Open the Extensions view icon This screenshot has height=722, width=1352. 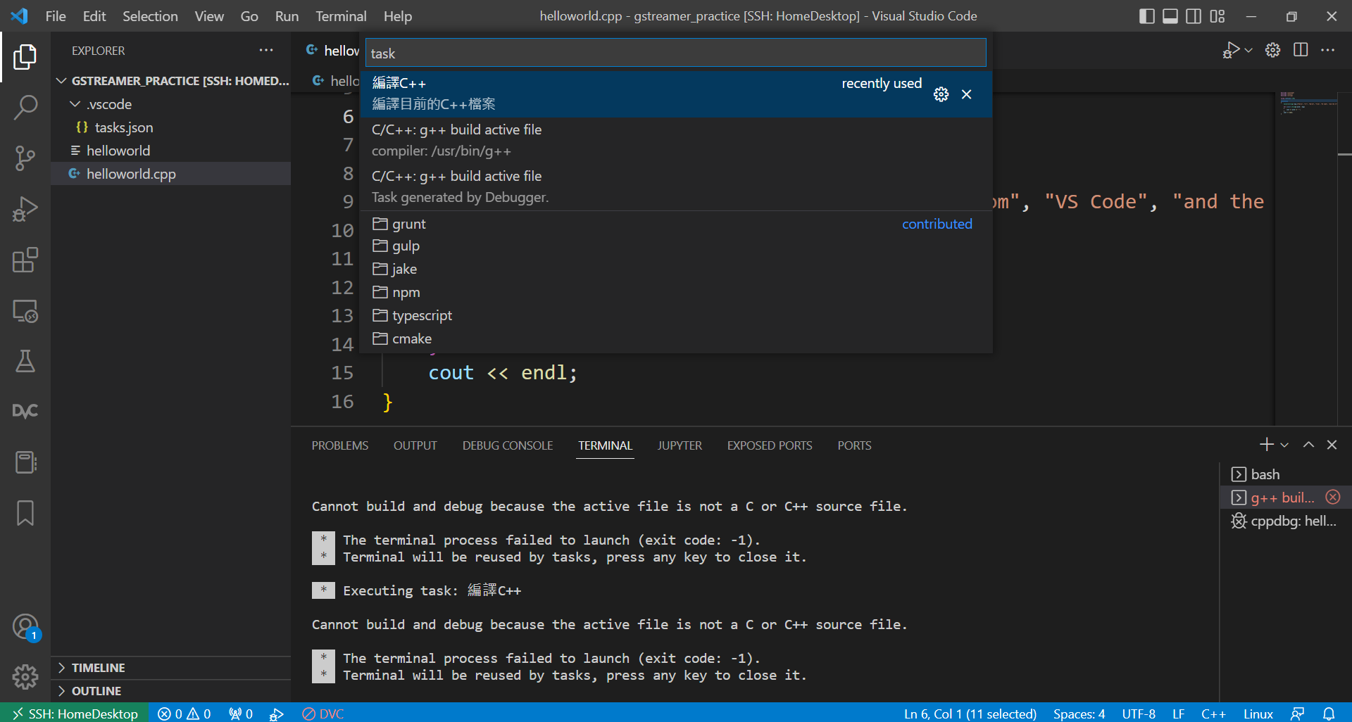pyautogui.click(x=25, y=260)
